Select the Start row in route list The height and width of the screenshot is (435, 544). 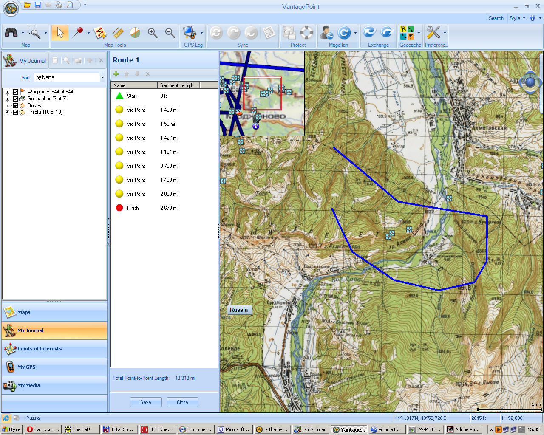164,96
